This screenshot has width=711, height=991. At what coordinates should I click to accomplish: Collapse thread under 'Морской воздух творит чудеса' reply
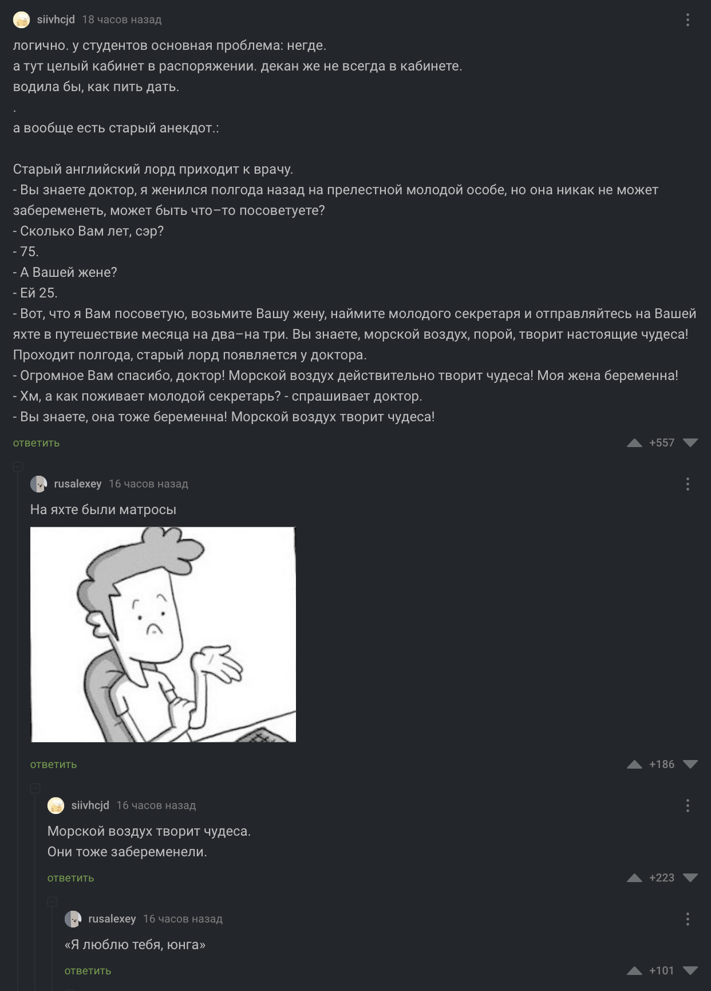coord(52,902)
